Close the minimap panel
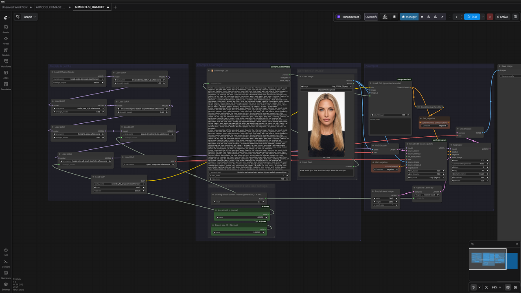The width and height of the screenshot is (521, 293). click(517, 244)
